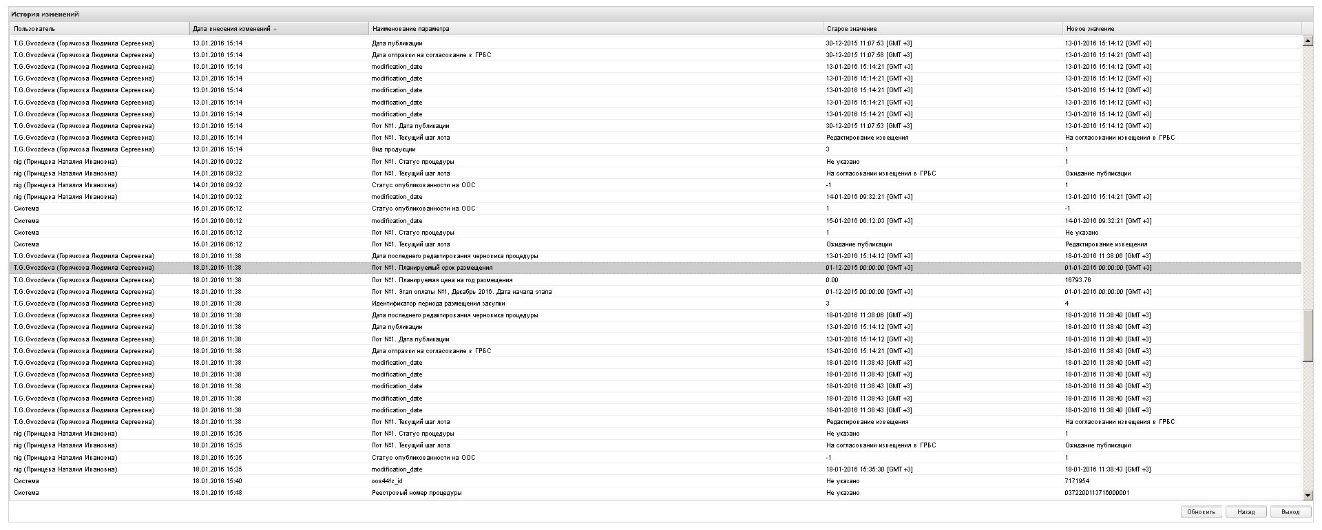
Task: Click the Назад button
Action: coord(1246,511)
